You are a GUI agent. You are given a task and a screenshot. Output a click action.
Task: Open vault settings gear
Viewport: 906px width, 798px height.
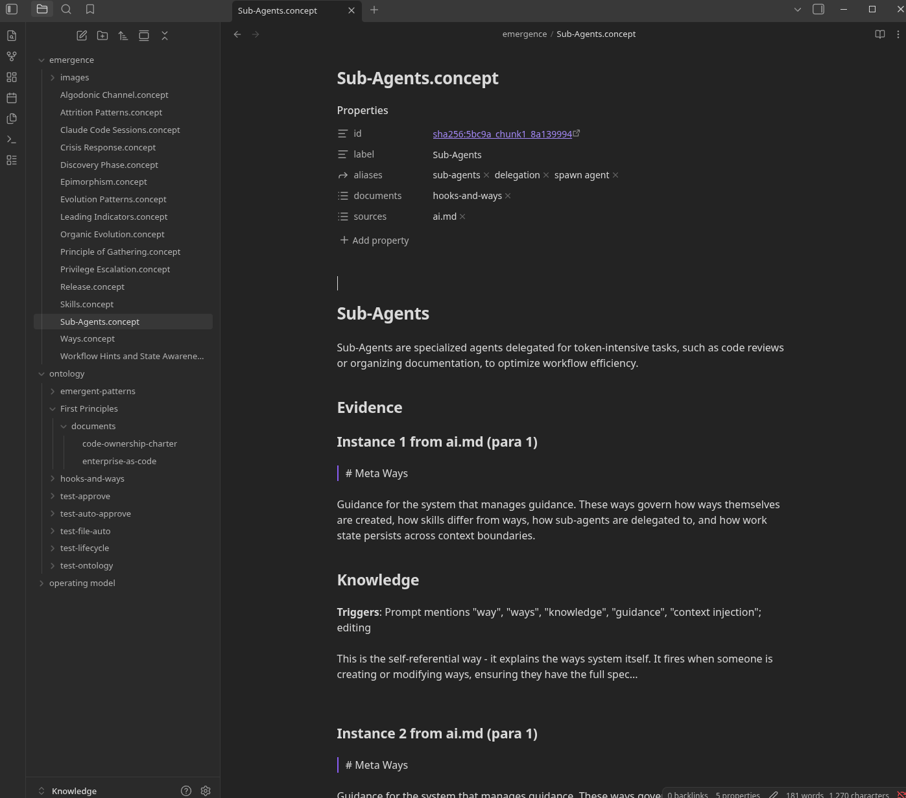(x=206, y=791)
